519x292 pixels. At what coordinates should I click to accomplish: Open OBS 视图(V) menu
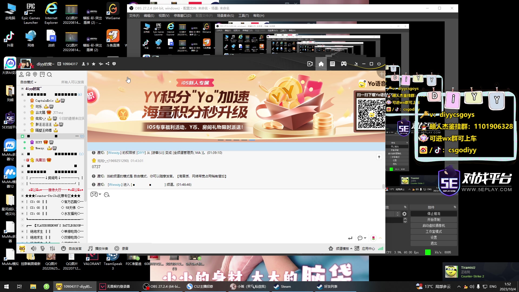pos(164,16)
